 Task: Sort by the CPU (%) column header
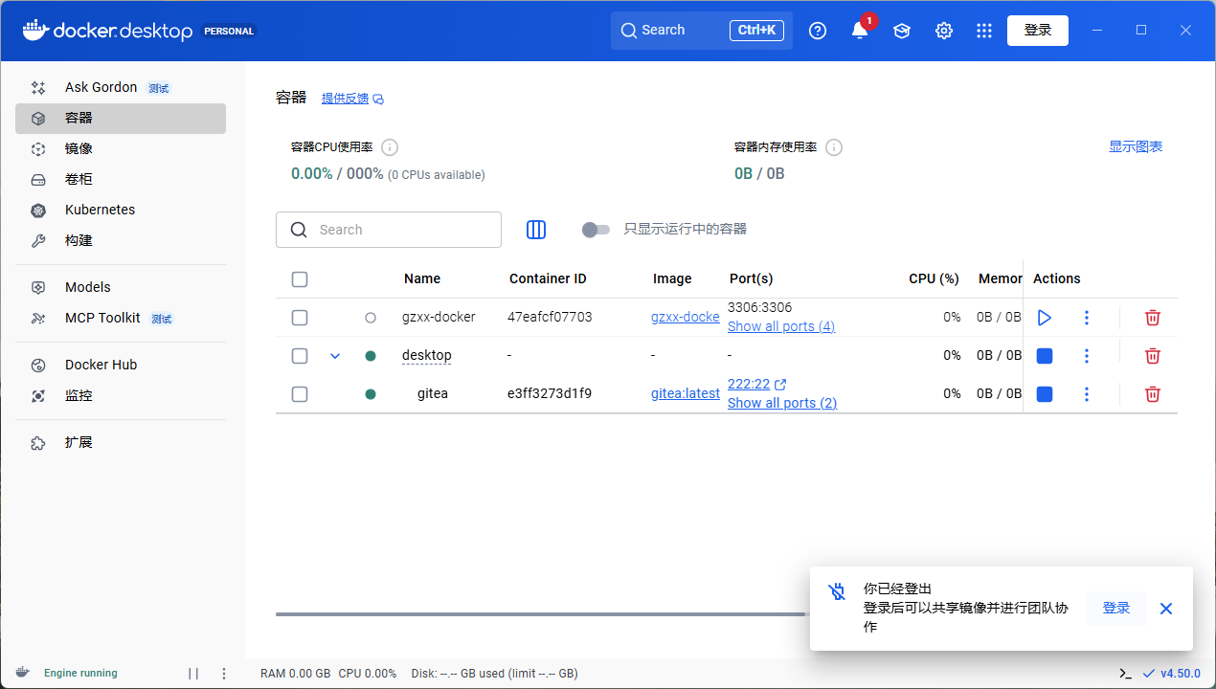point(934,278)
